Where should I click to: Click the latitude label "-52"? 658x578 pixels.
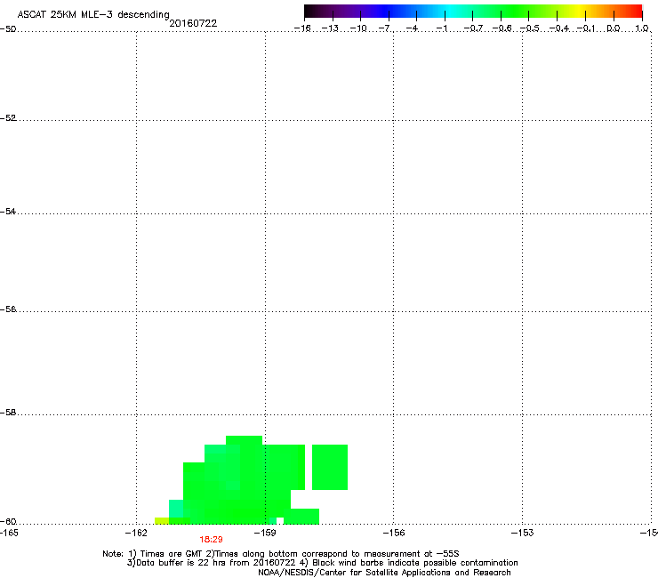coord(8,118)
